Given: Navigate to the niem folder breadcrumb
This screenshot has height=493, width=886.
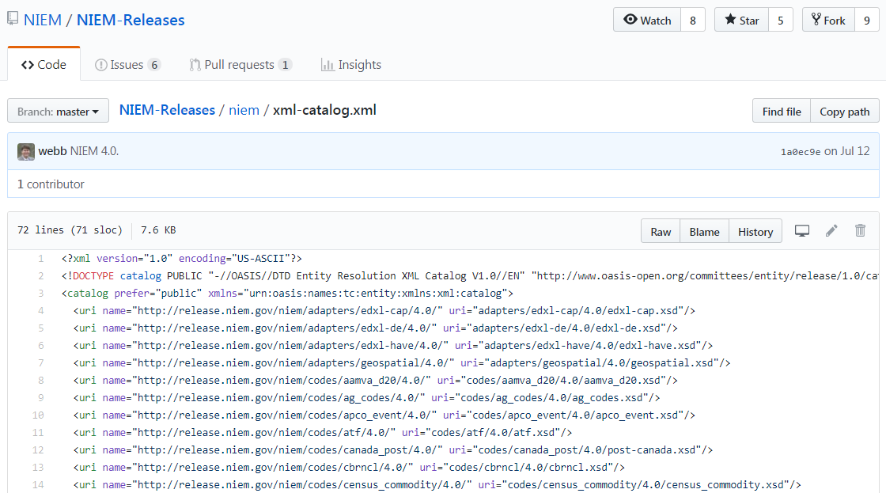Looking at the screenshot, I should (244, 110).
